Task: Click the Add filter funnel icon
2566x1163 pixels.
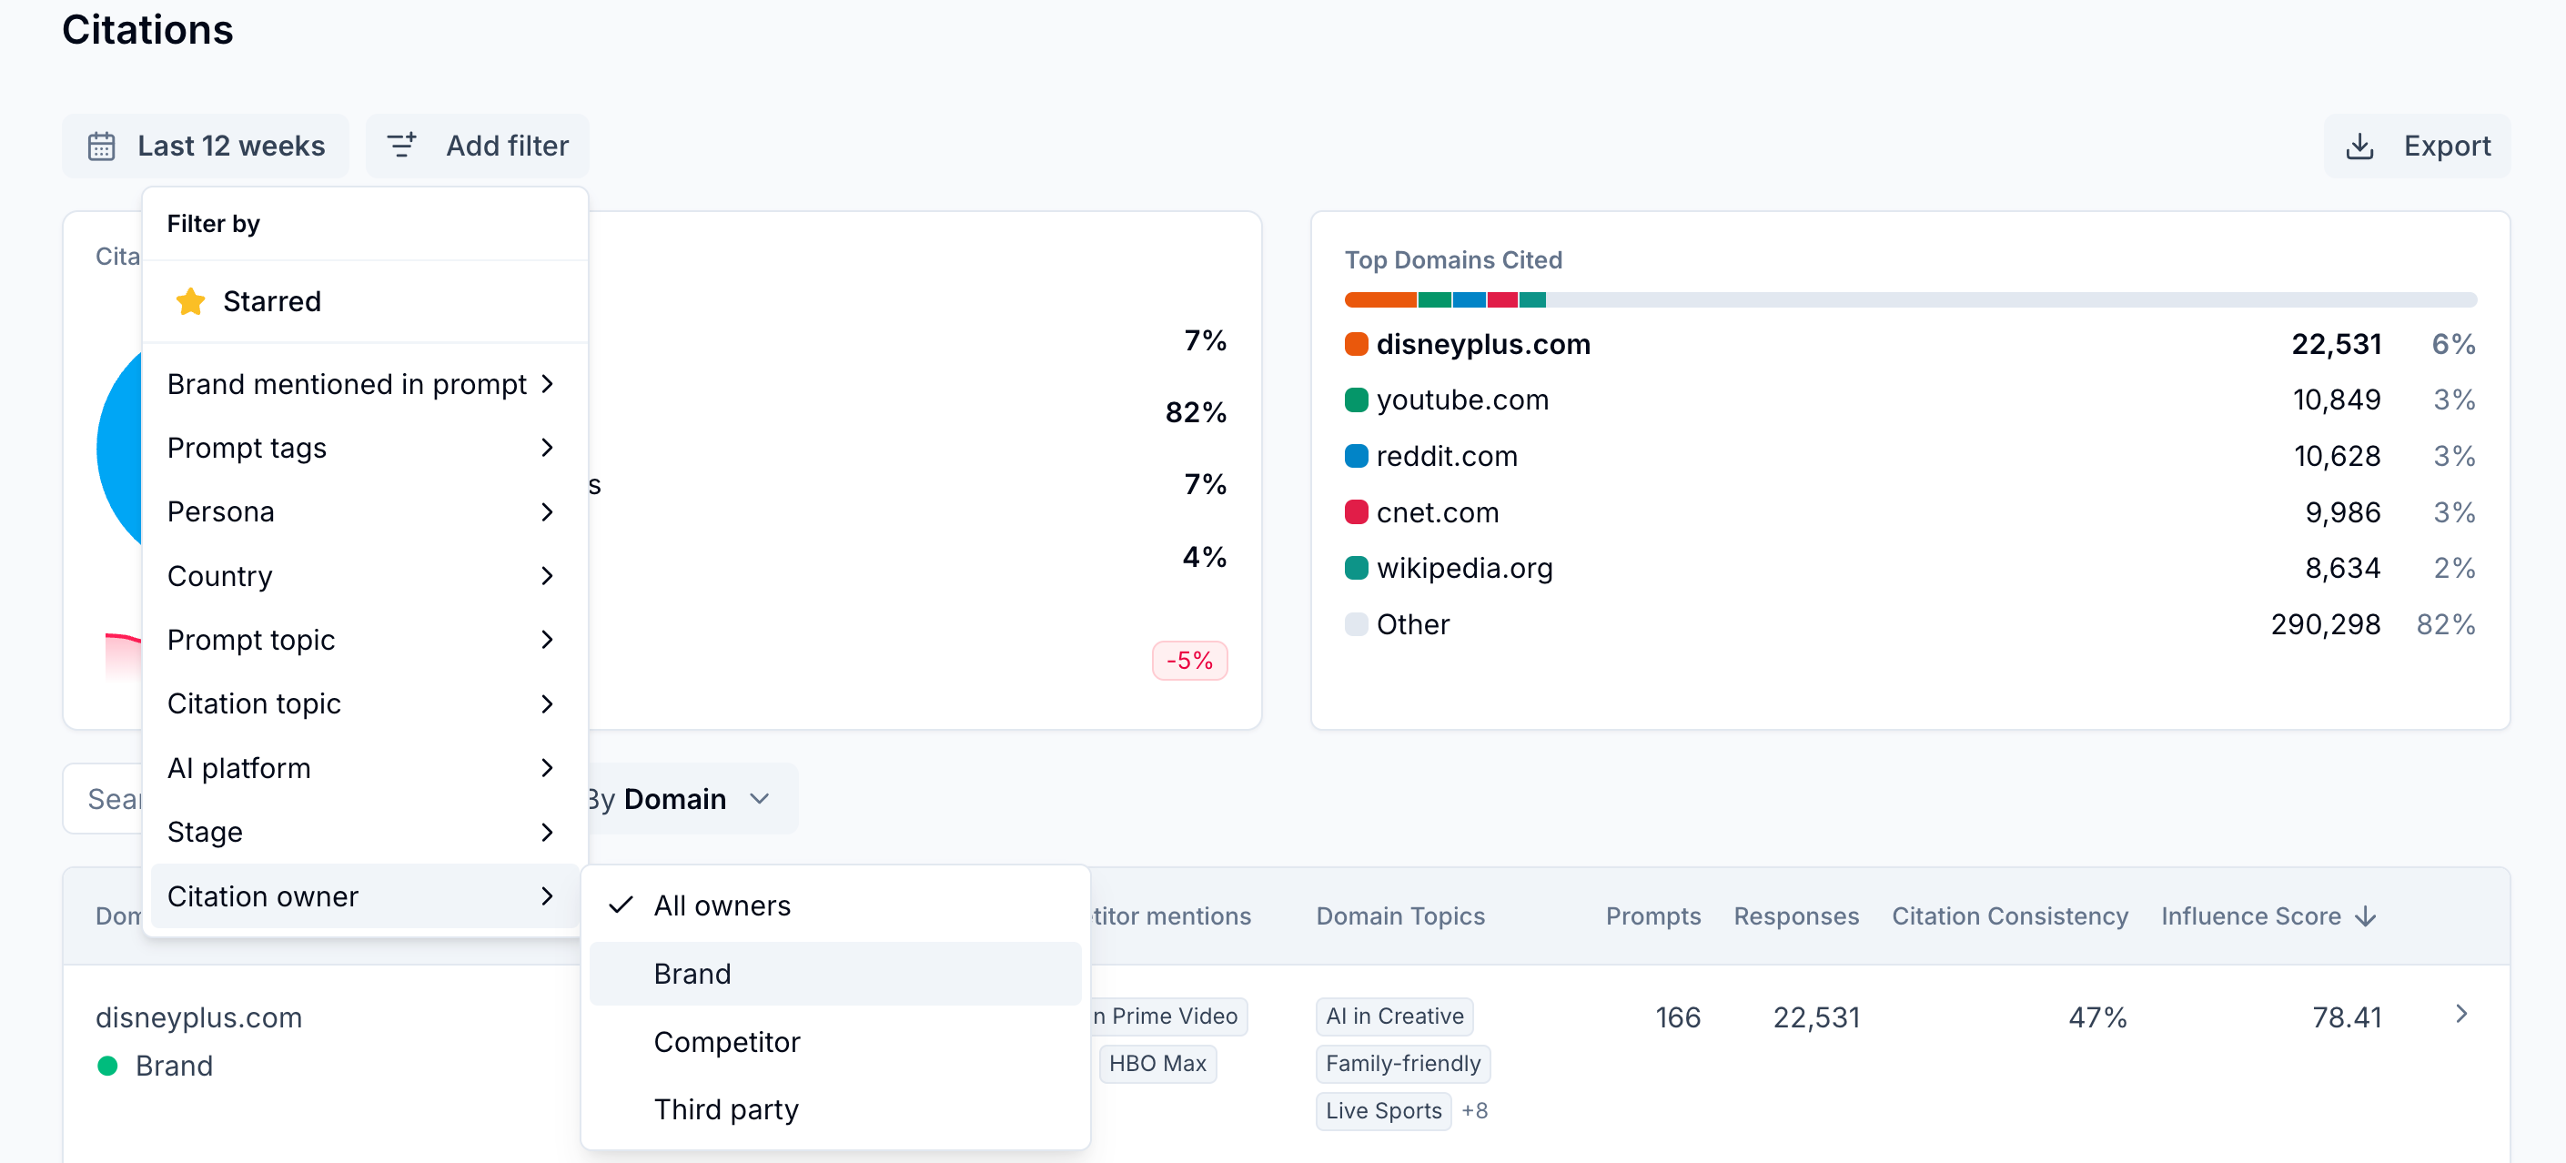Action: (x=401, y=147)
